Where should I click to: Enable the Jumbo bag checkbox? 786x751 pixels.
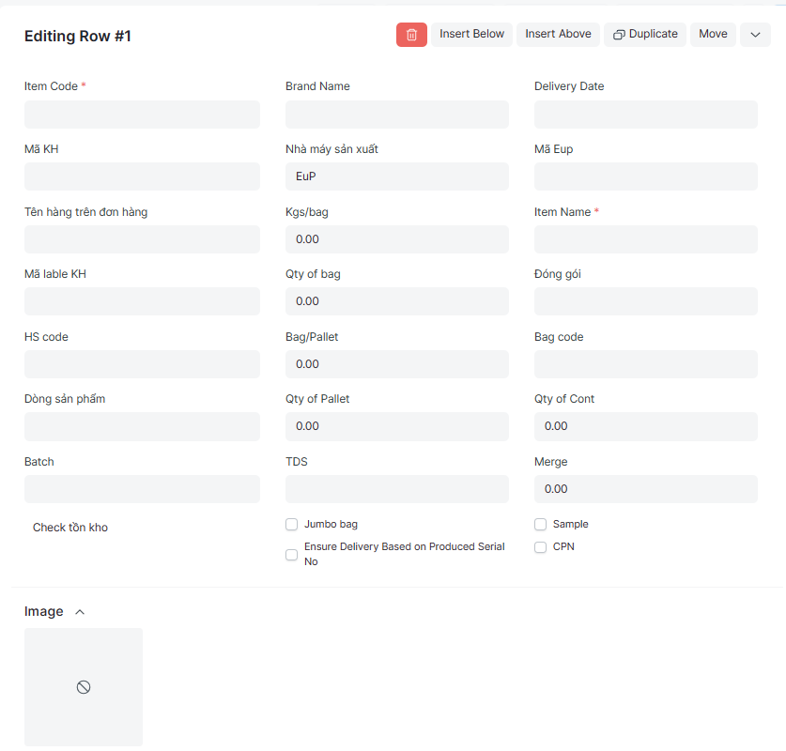292,525
